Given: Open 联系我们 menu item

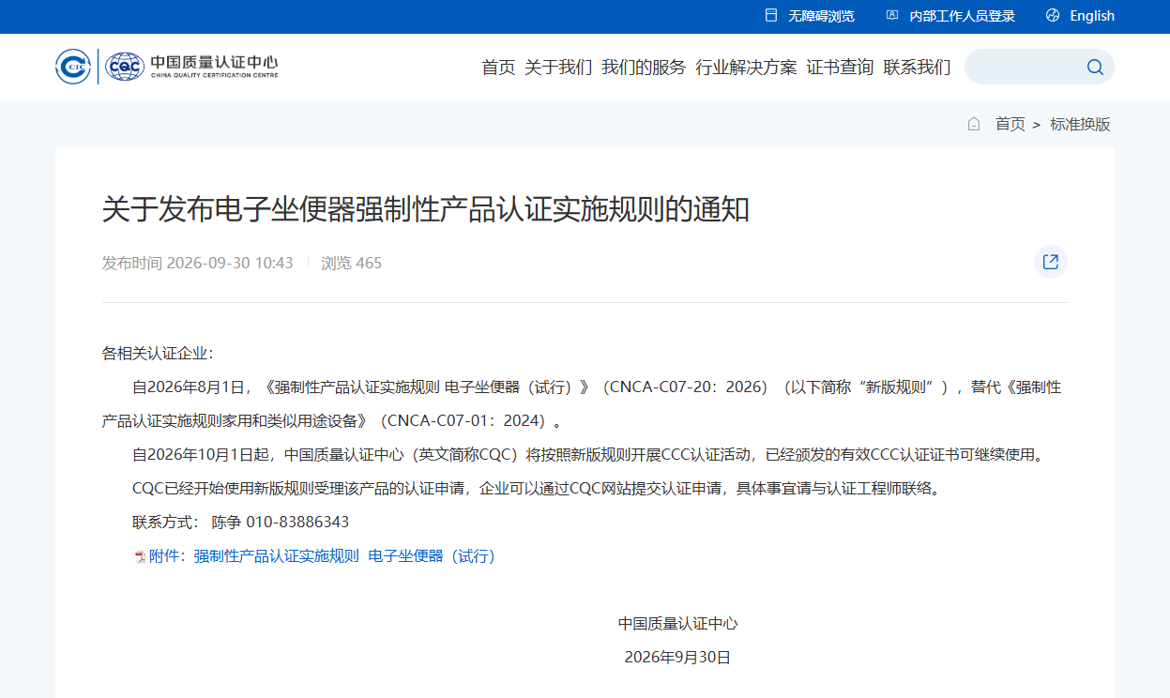Looking at the screenshot, I should pos(917,67).
